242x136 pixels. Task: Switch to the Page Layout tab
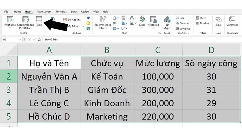coord(44,11)
